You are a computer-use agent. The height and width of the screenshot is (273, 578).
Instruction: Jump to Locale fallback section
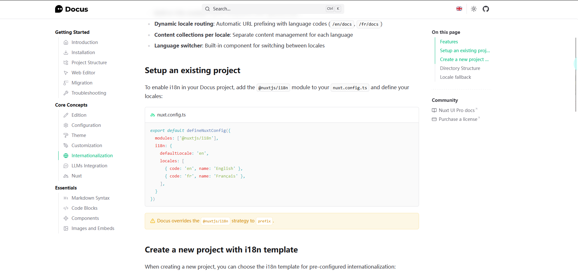(x=455, y=77)
